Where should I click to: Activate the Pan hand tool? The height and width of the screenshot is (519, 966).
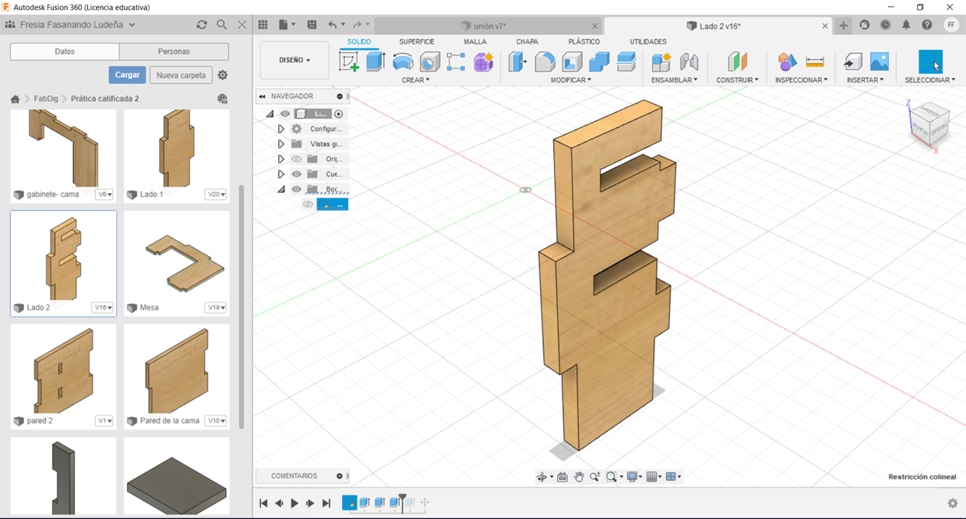pyautogui.click(x=579, y=477)
